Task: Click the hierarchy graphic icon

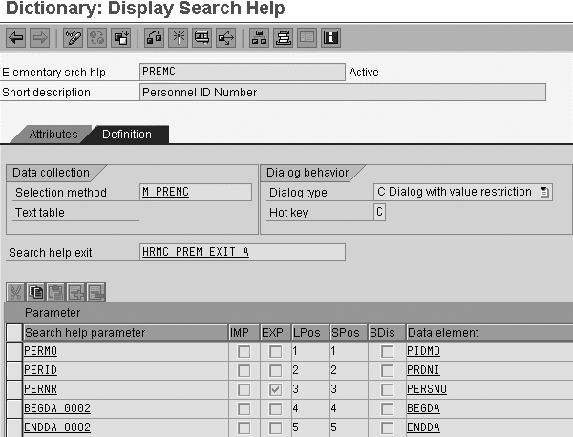Action: [x=260, y=37]
